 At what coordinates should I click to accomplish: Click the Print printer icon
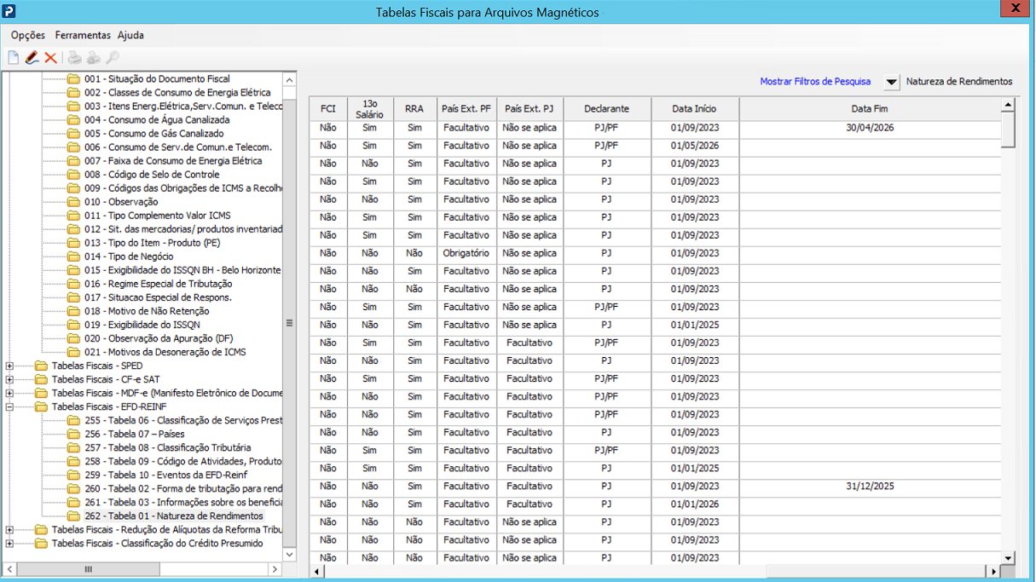pos(75,58)
